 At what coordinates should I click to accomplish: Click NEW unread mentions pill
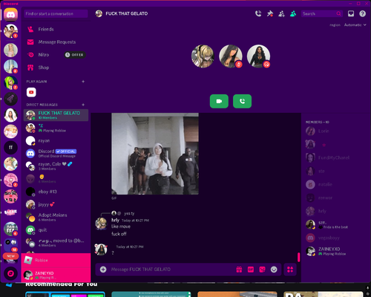[x=10, y=256]
